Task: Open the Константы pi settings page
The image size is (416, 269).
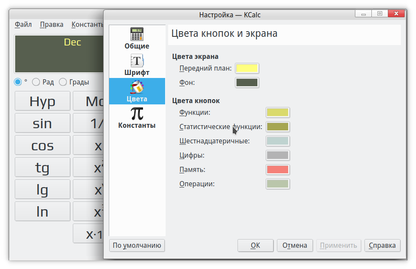Action: (137, 118)
